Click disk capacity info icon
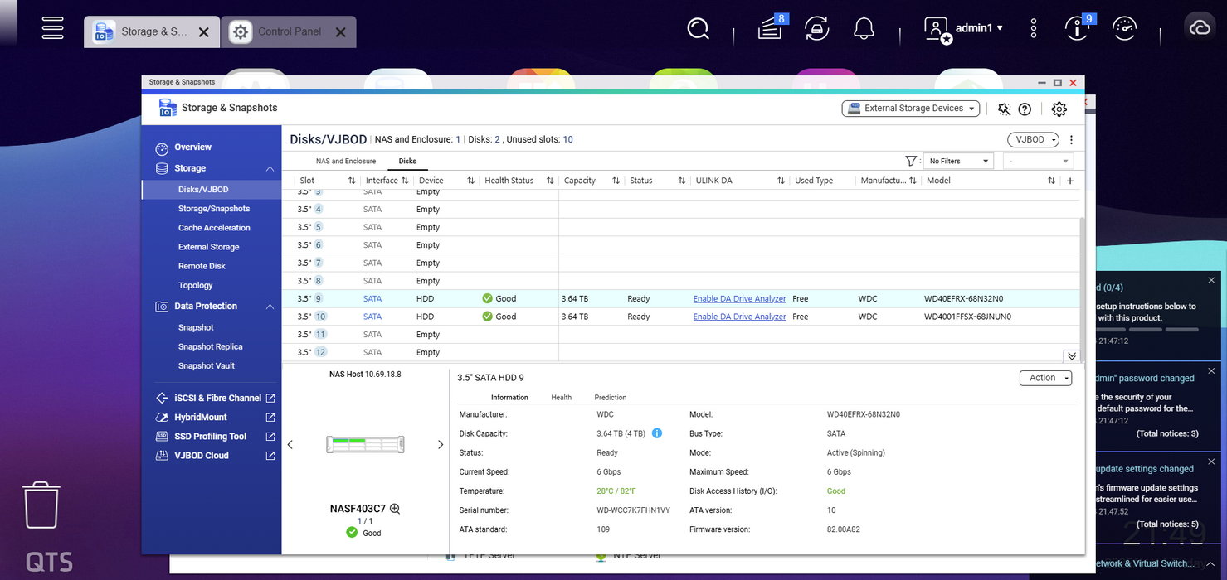This screenshot has height=580, width=1227. tap(657, 433)
